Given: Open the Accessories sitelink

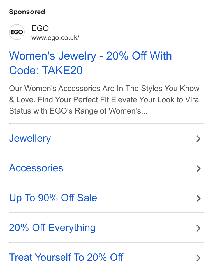Looking at the screenshot, I should 36,168.
